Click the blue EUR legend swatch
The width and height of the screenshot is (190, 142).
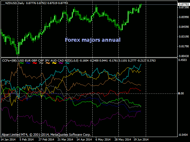[28, 63]
